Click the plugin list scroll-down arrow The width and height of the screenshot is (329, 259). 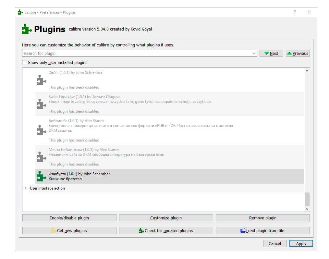click(307, 209)
